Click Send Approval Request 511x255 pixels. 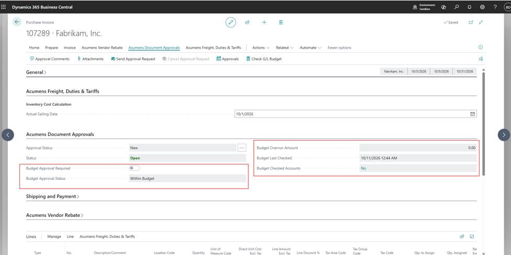(133, 59)
